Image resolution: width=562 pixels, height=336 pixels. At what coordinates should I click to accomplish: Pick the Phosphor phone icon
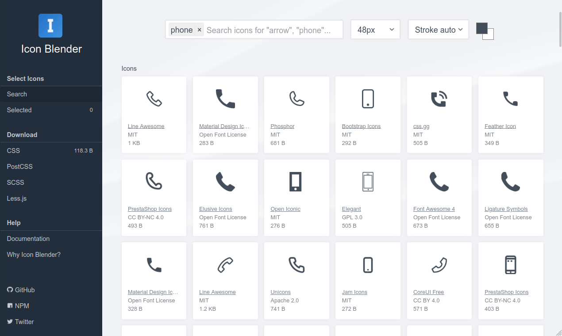(297, 99)
